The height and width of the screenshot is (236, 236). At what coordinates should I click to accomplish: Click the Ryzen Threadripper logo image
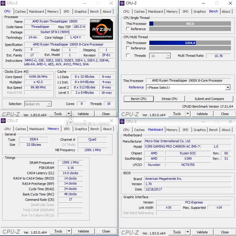101,29
